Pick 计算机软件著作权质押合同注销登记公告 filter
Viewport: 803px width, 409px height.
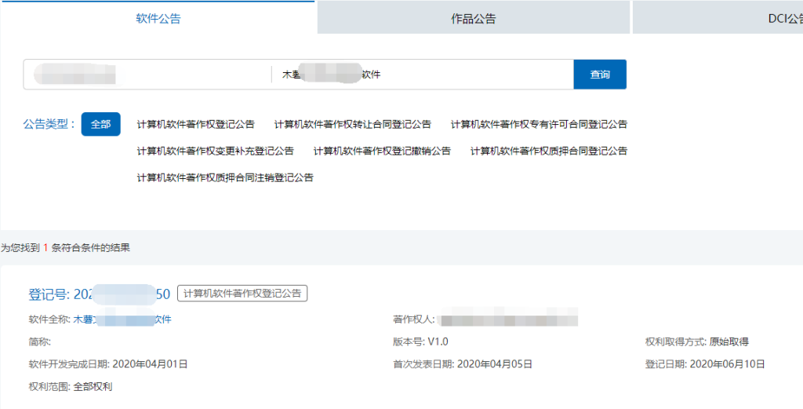tap(225, 177)
